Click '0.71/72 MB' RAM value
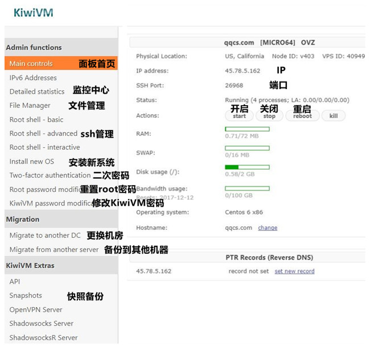370x348 pixels. (x=242, y=136)
